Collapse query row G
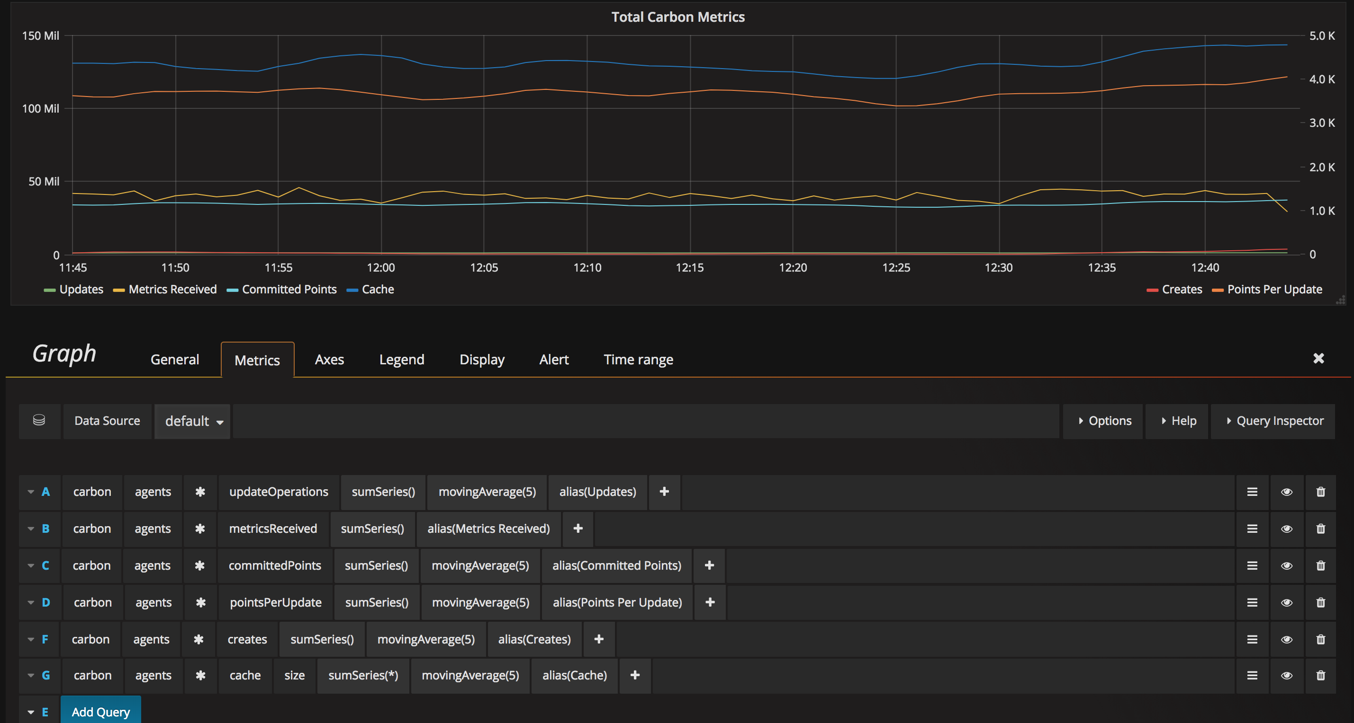The image size is (1354, 723). coord(31,675)
